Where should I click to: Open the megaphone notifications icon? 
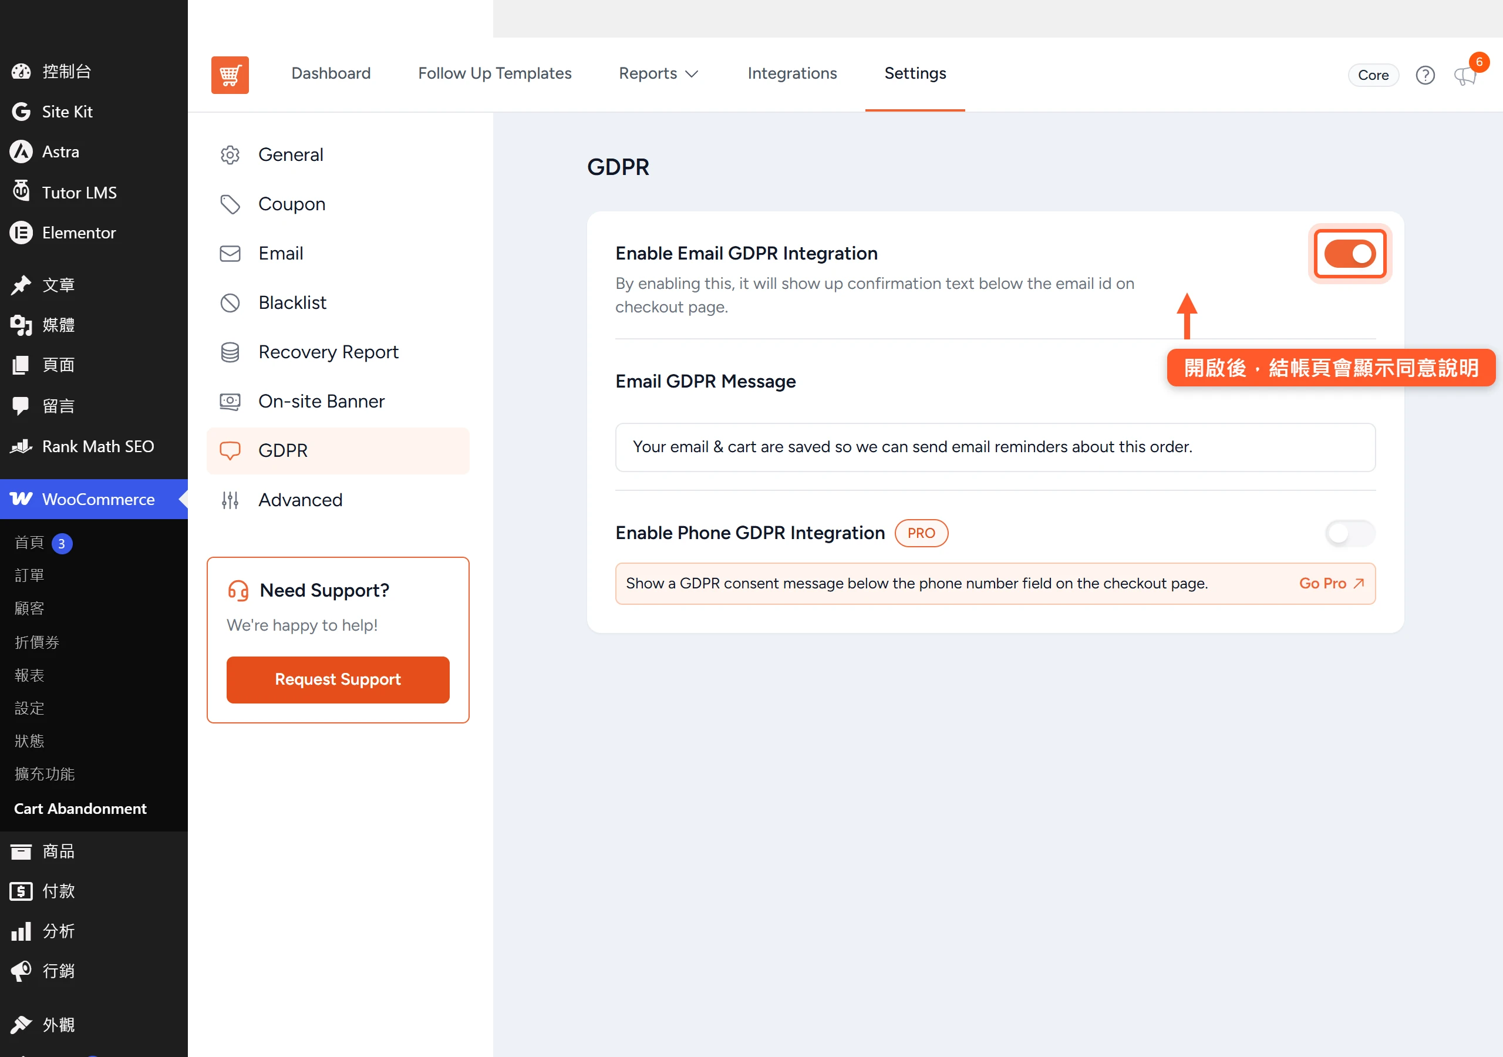coord(1465,76)
